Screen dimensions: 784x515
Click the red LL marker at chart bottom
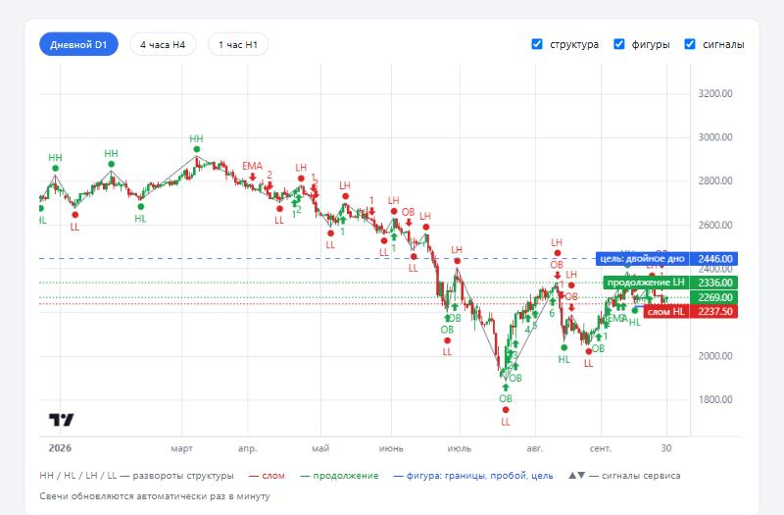pyautogui.click(x=506, y=410)
